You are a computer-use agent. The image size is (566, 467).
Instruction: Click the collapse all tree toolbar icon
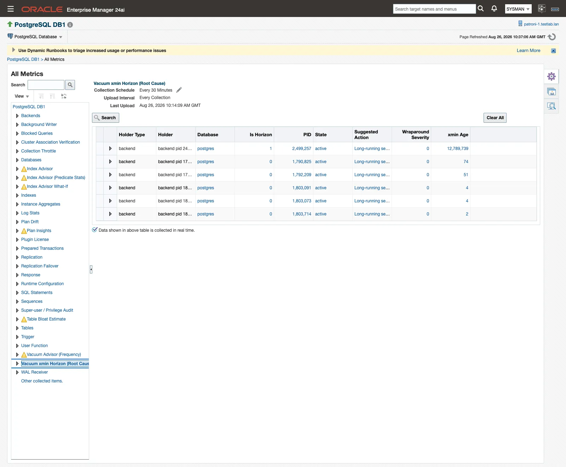[52, 96]
